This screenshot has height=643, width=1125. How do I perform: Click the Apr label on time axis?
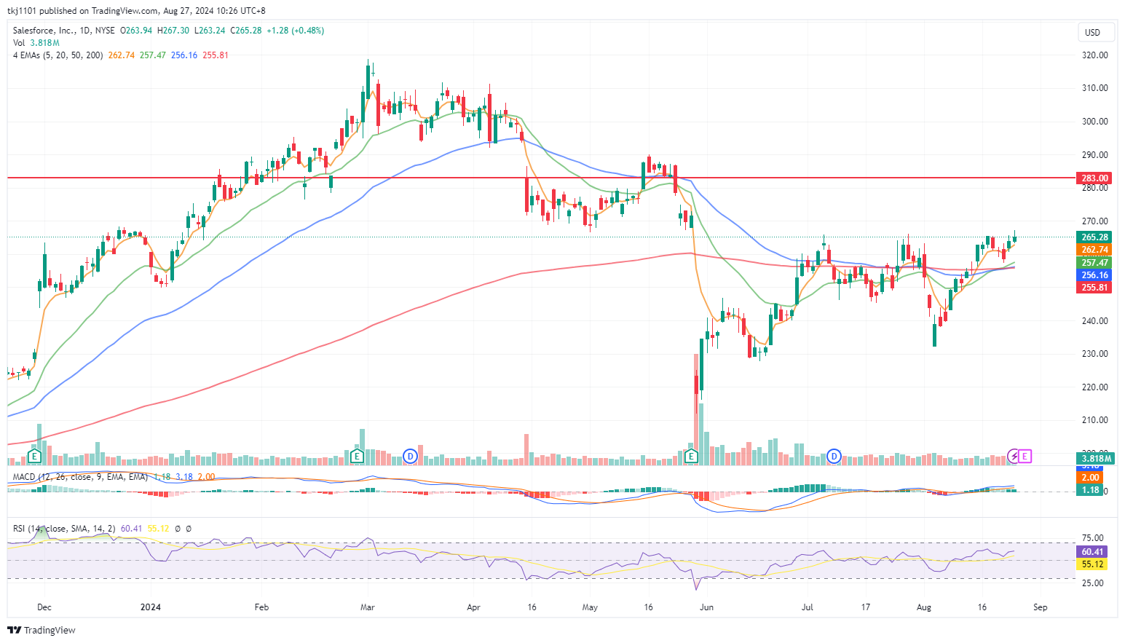(474, 607)
